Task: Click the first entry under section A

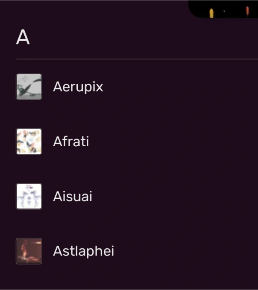Action: coord(78,87)
